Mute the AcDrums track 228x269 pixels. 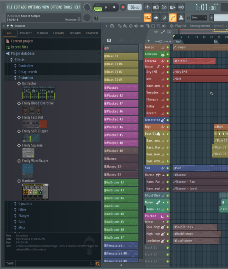click(167, 54)
